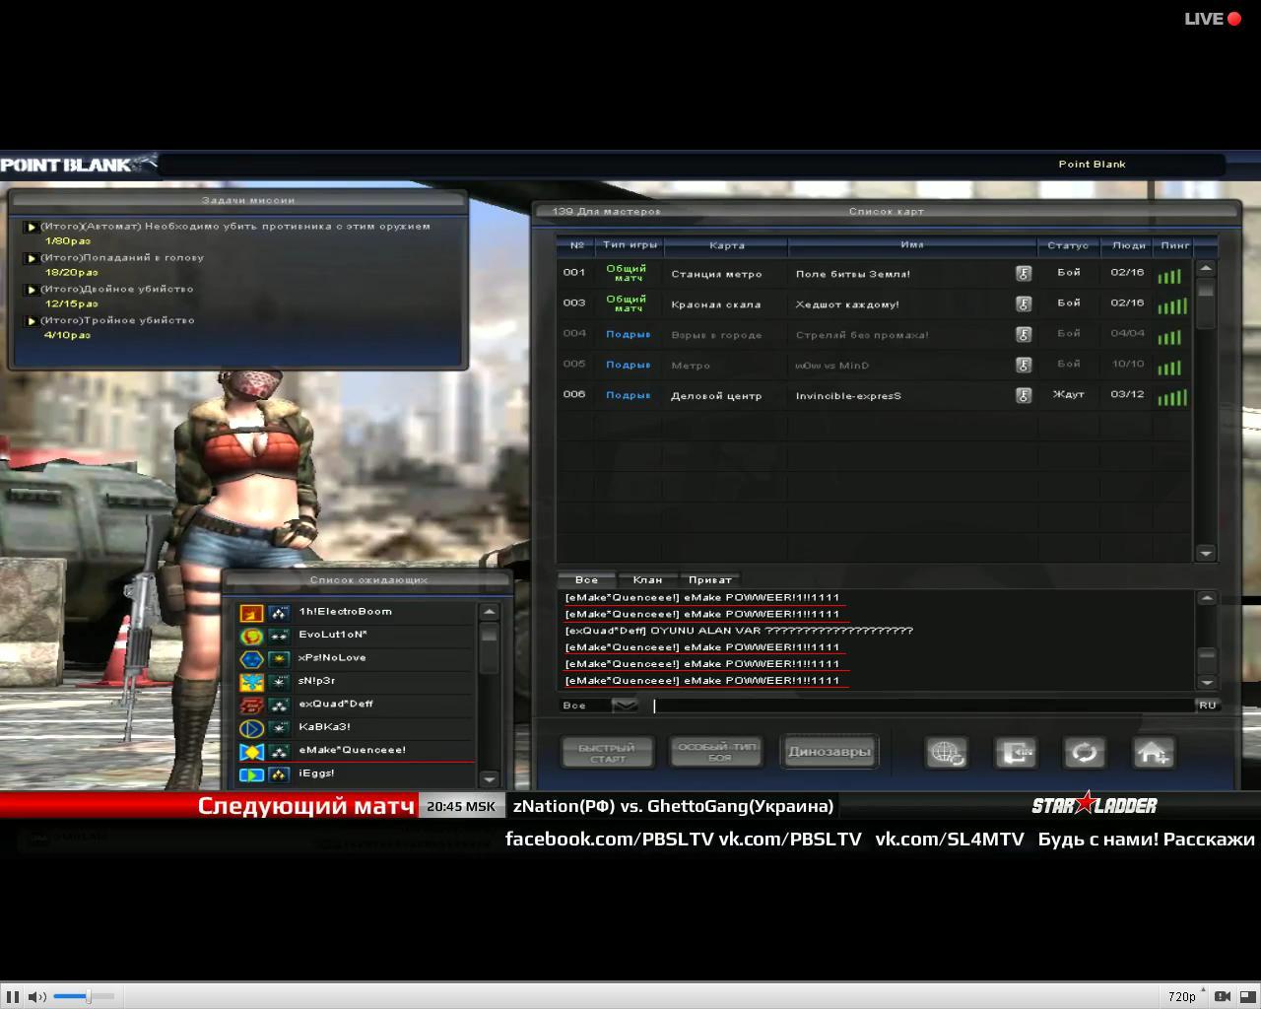1261x1009 pixels.
Task: Click the Быстрый старт button
Action: (608, 752)
